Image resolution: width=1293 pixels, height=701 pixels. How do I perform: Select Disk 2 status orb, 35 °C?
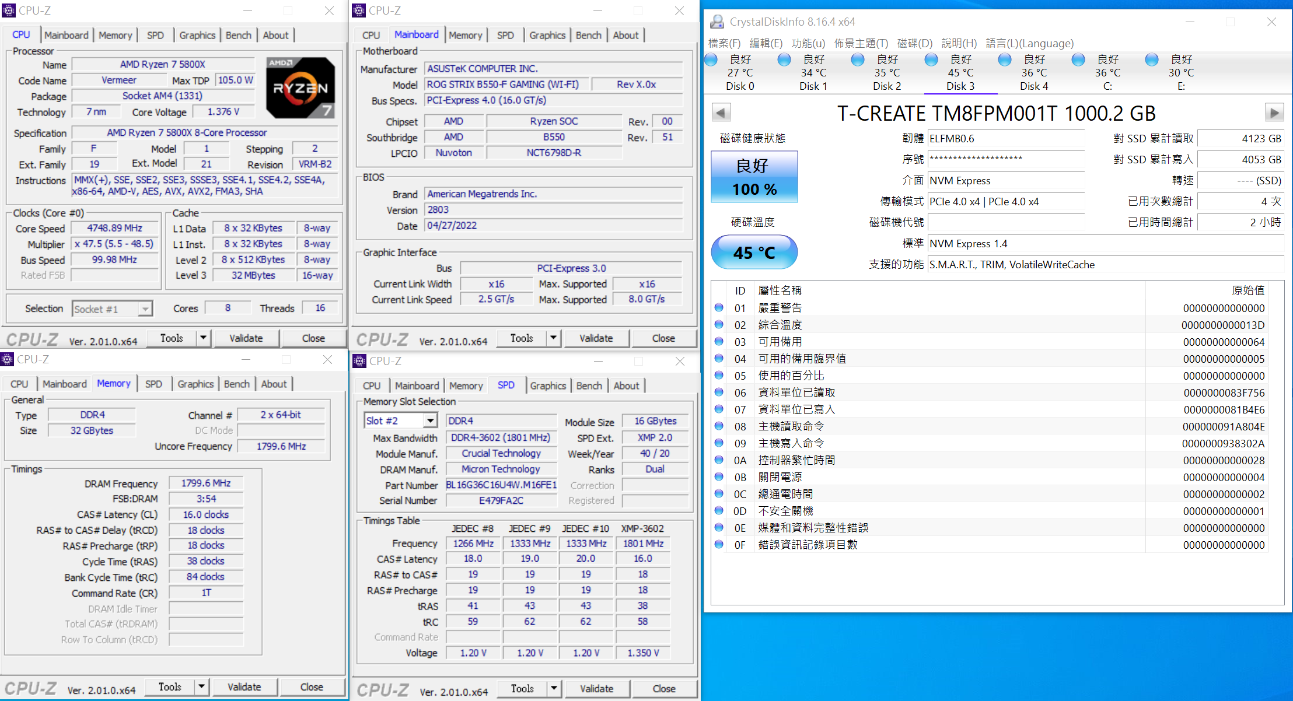click(x=858, y=59)
